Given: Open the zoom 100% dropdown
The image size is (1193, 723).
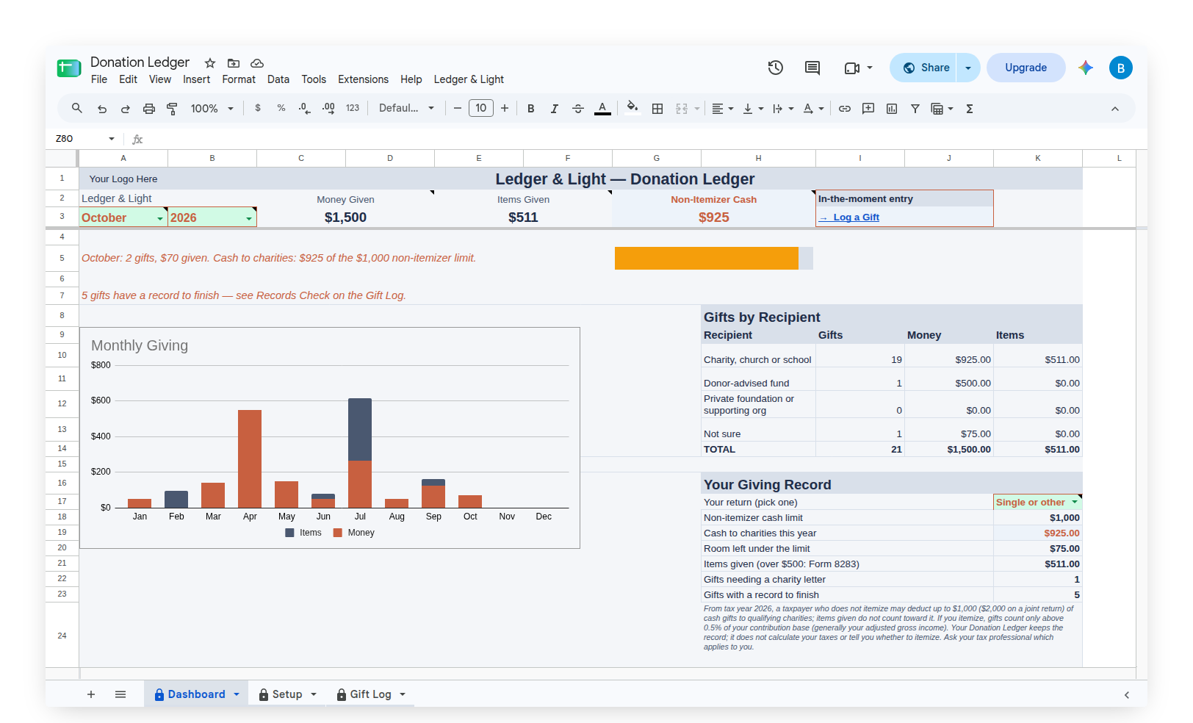Looking at the screenshot, I should [x=212, y=109].
